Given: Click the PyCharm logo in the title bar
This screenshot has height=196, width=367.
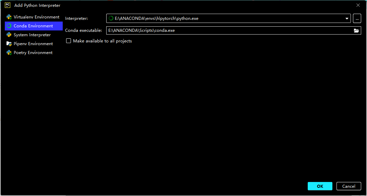Looking at the screenshot, I should [8, 5].
